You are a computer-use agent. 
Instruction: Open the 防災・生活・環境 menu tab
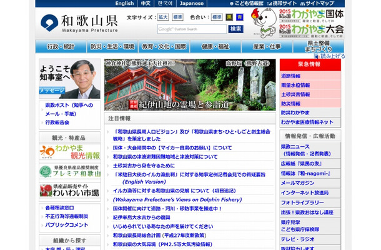coord(112,46)
